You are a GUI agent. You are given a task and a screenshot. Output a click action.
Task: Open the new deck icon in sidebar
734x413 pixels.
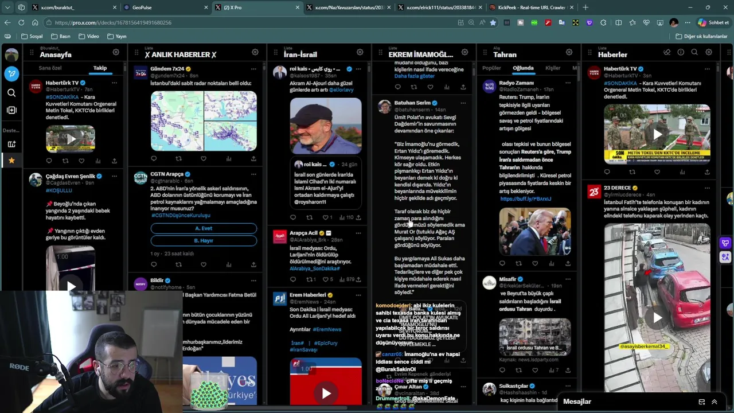pyautogui.click(x=11, y=144)
